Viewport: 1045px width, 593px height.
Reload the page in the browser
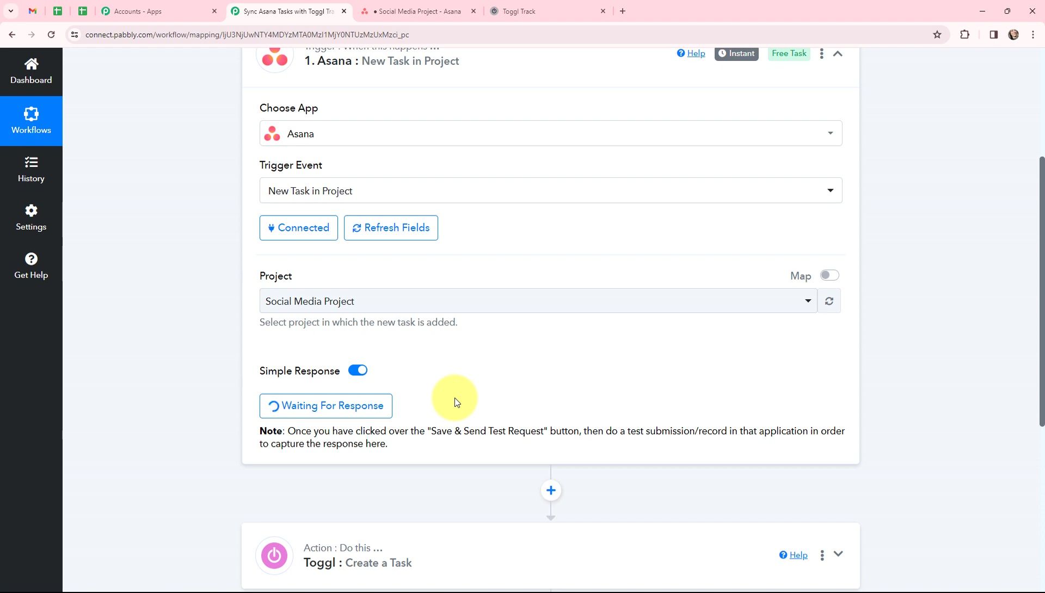51,35
